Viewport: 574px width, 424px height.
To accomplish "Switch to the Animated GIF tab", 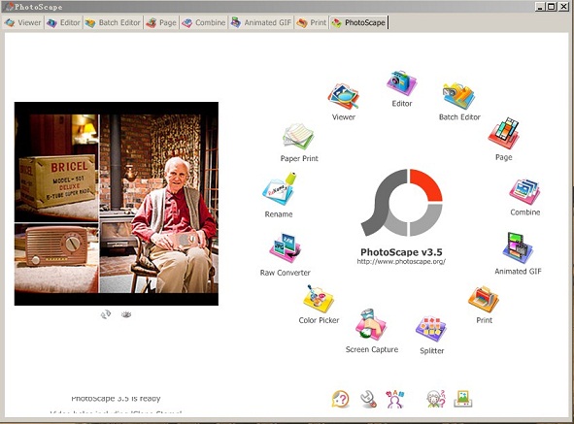I will [261, 22].
